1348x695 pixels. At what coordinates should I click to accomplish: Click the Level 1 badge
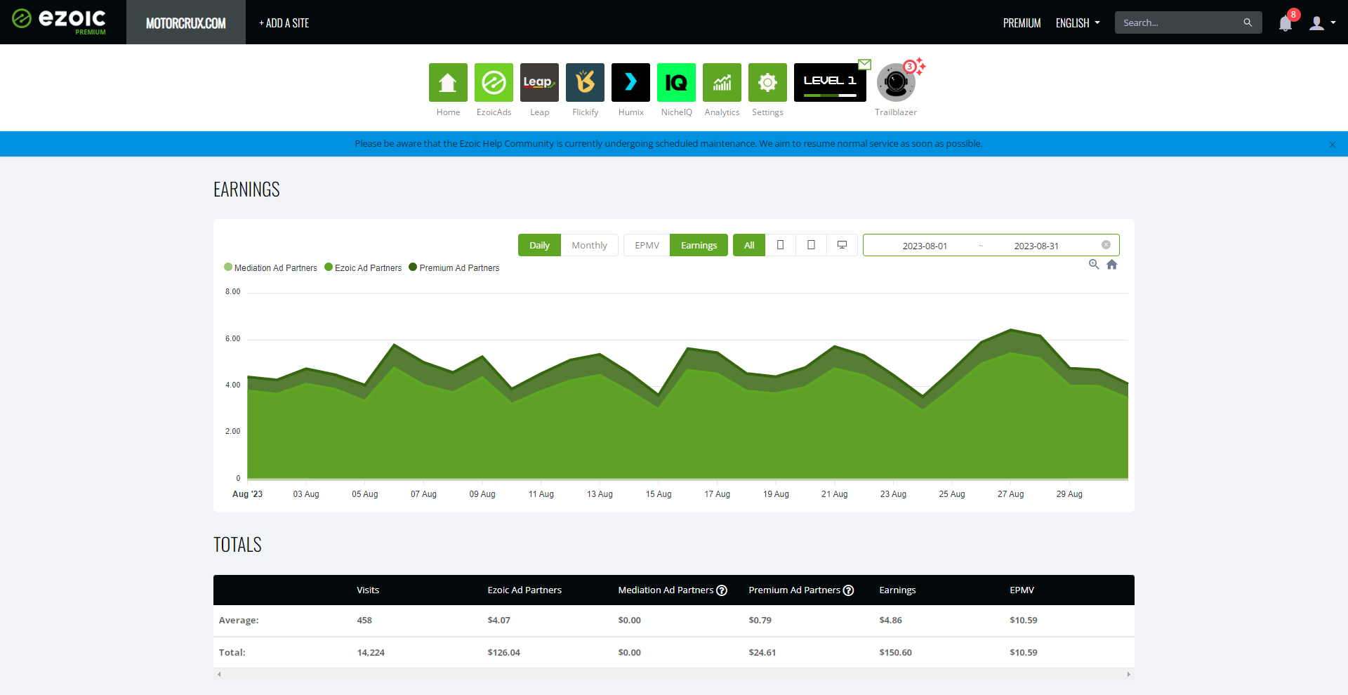(830, 83)
